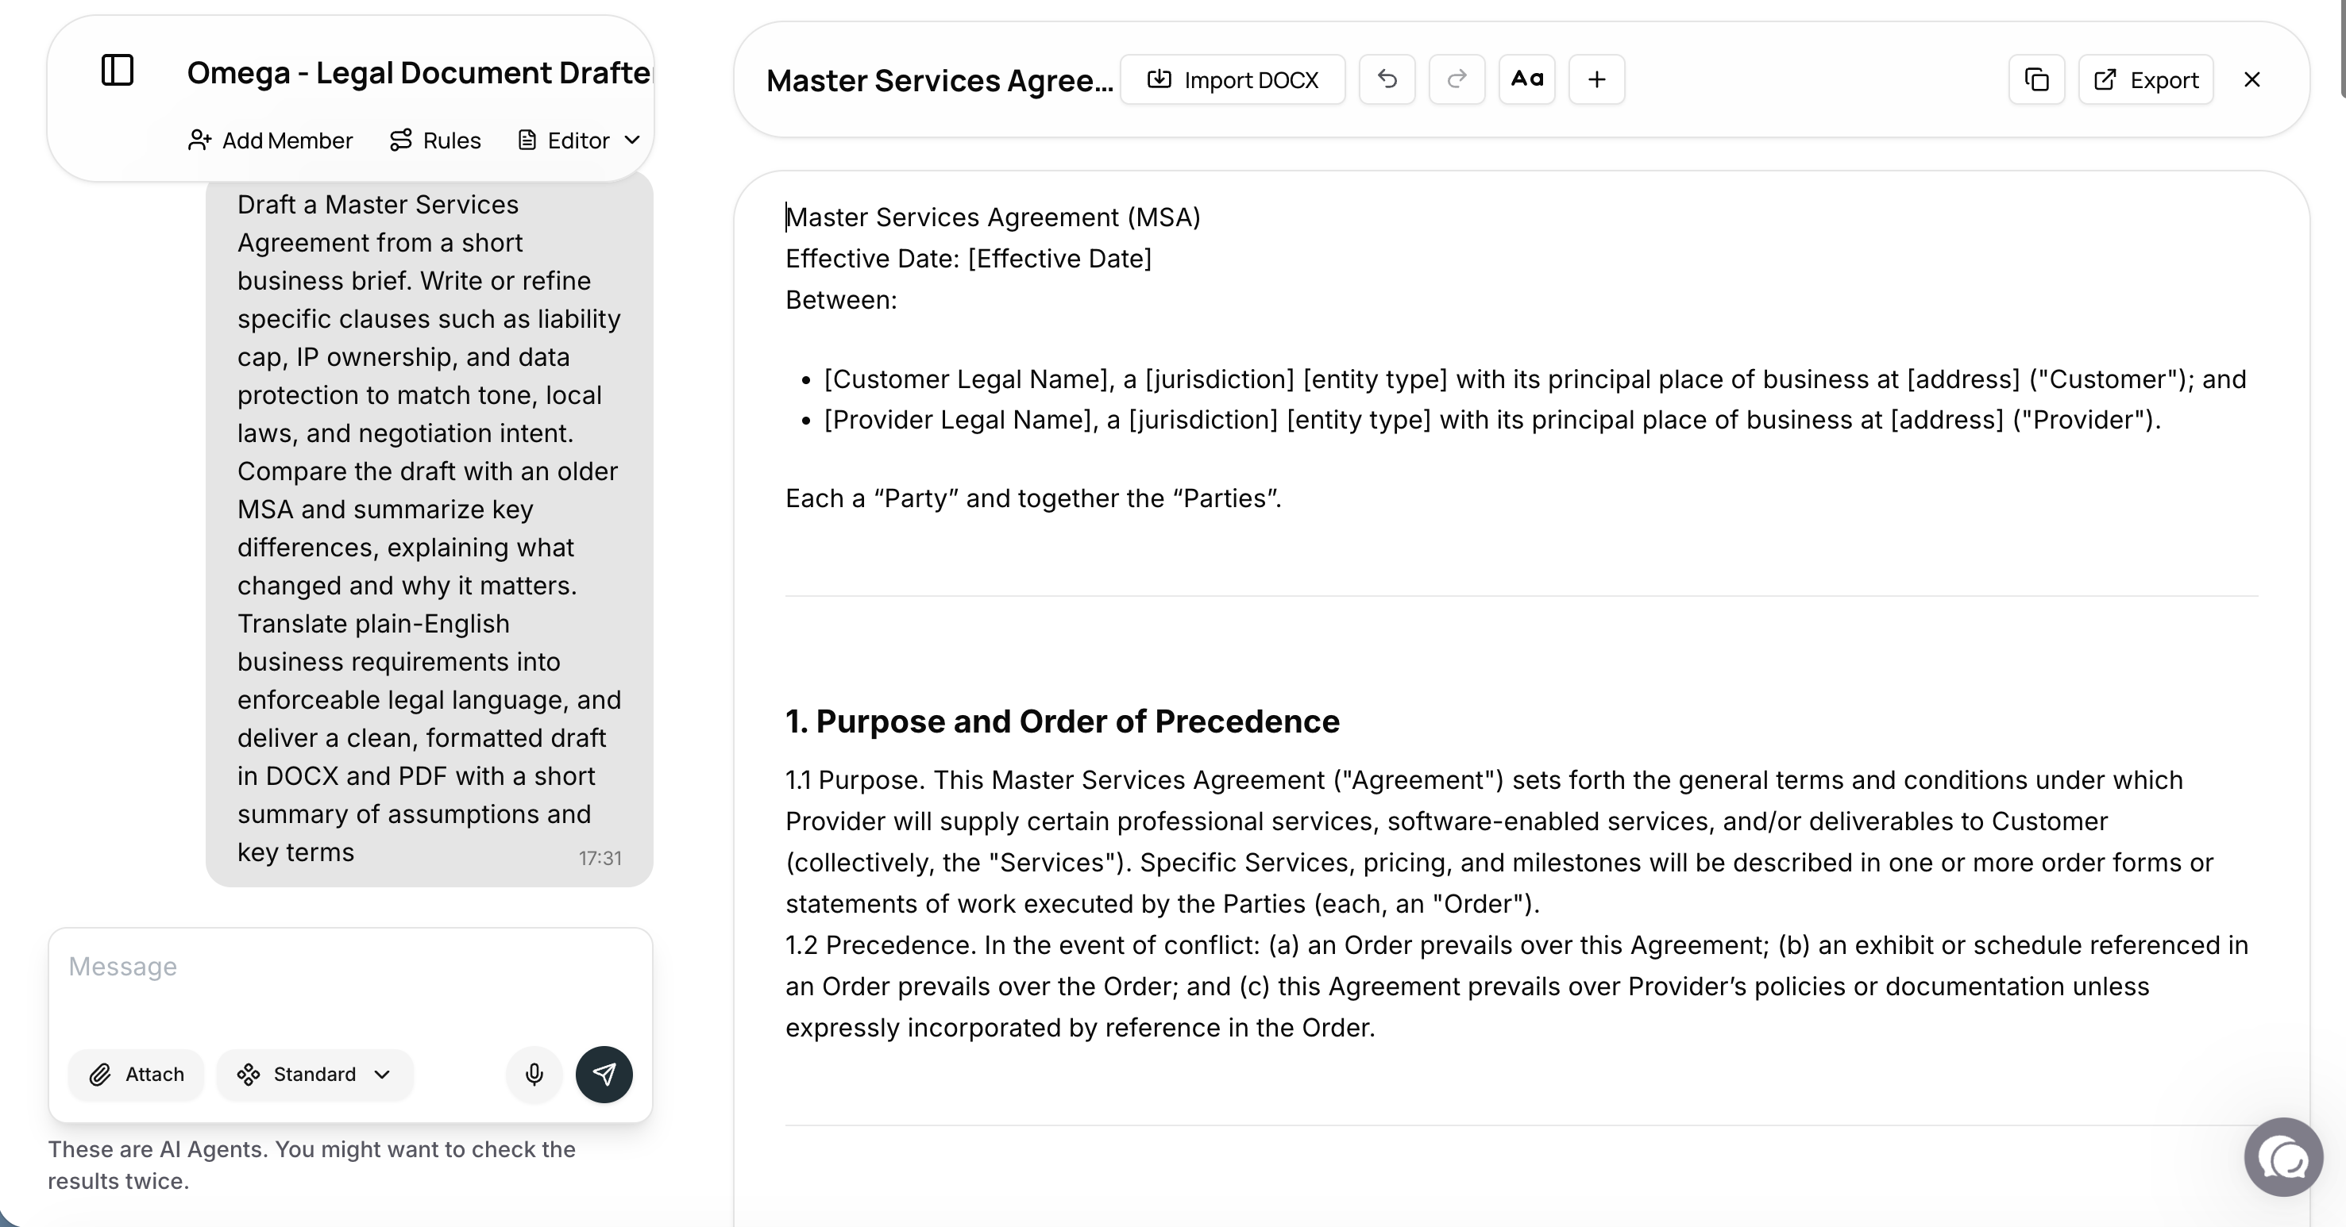Toggle the sidebar panel icon
The image size is (2346, 1227).
coord(118,70)
